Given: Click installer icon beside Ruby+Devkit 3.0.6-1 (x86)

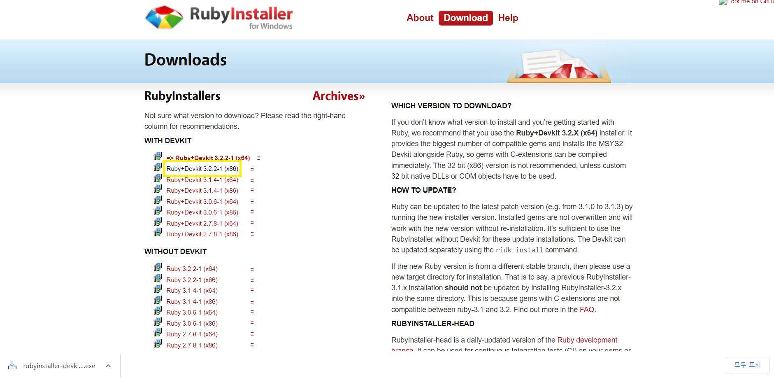Looking at the screenshot, I should pyautogui.click(x=158, y=211).
